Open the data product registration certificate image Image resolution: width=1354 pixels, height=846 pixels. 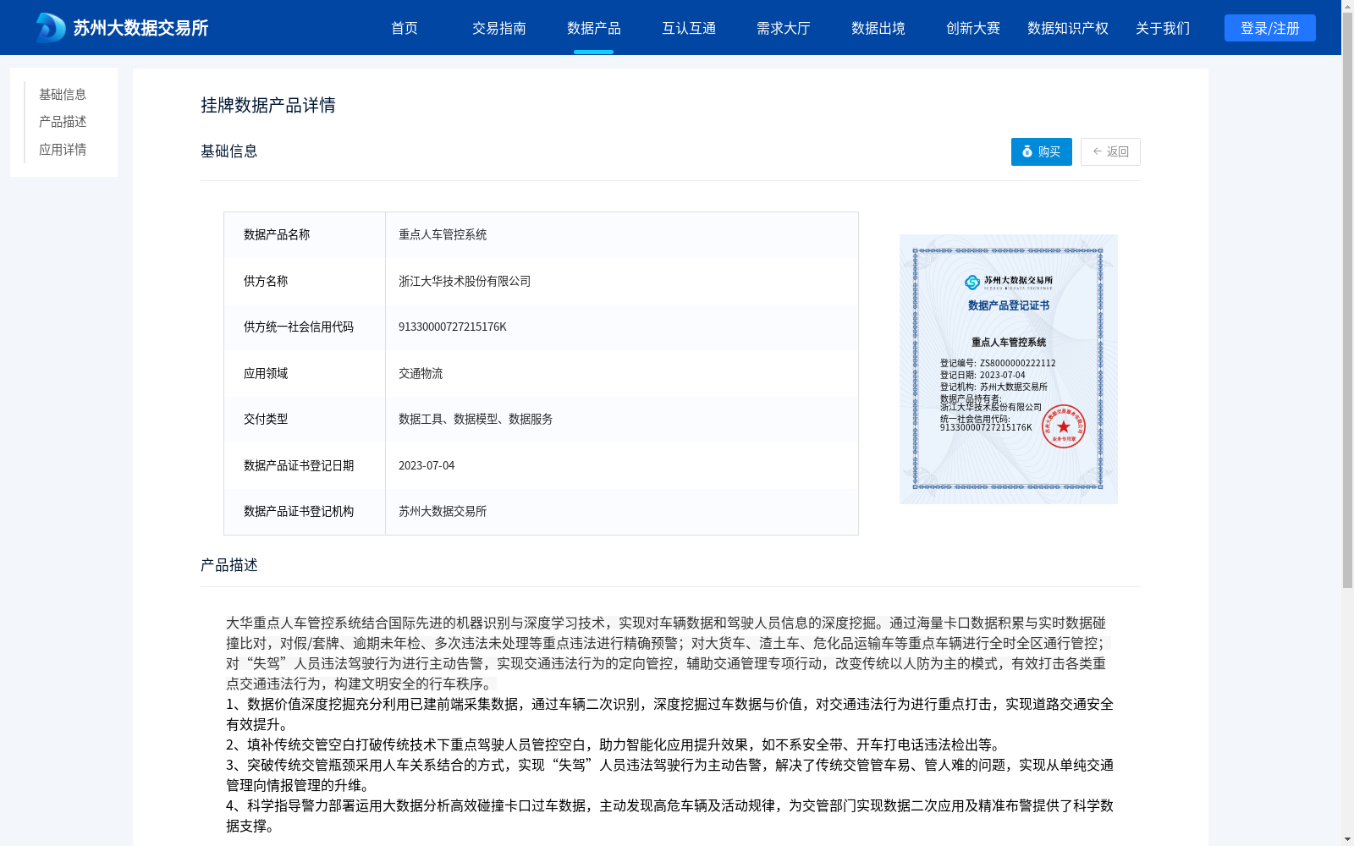[x=1009, y=369]
